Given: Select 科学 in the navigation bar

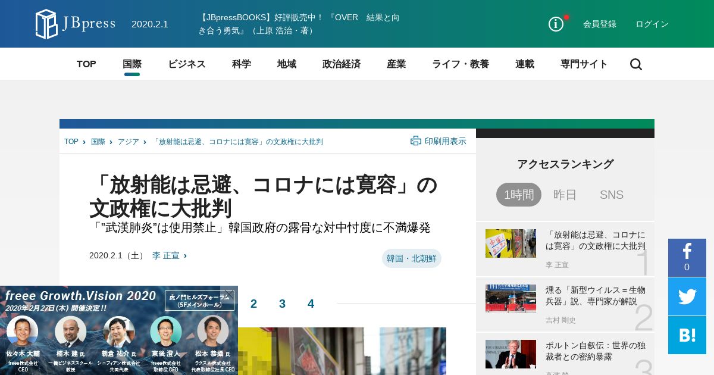Looking at the screenshot, I should pyautogui.click(x=242, y=64).
